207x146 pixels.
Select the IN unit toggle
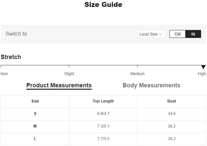pos(193,34)
